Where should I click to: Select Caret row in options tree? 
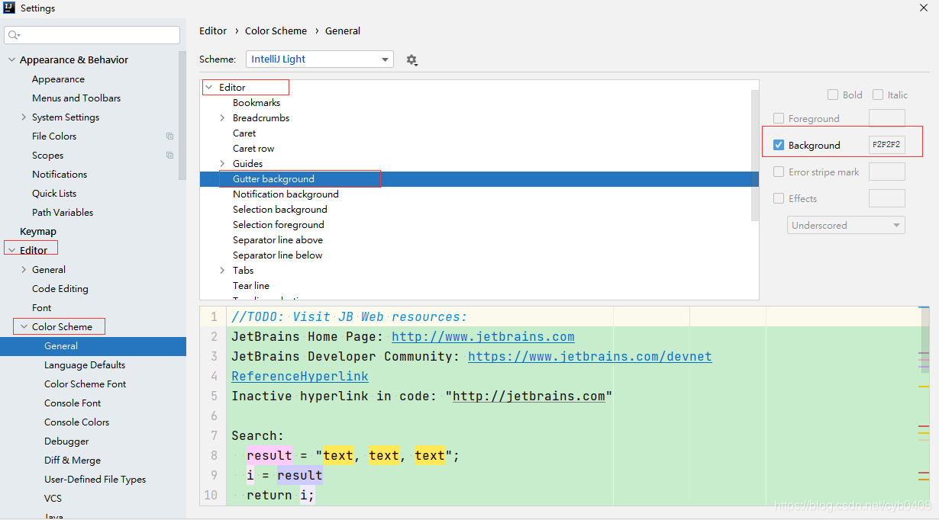[x=253, y=149]
